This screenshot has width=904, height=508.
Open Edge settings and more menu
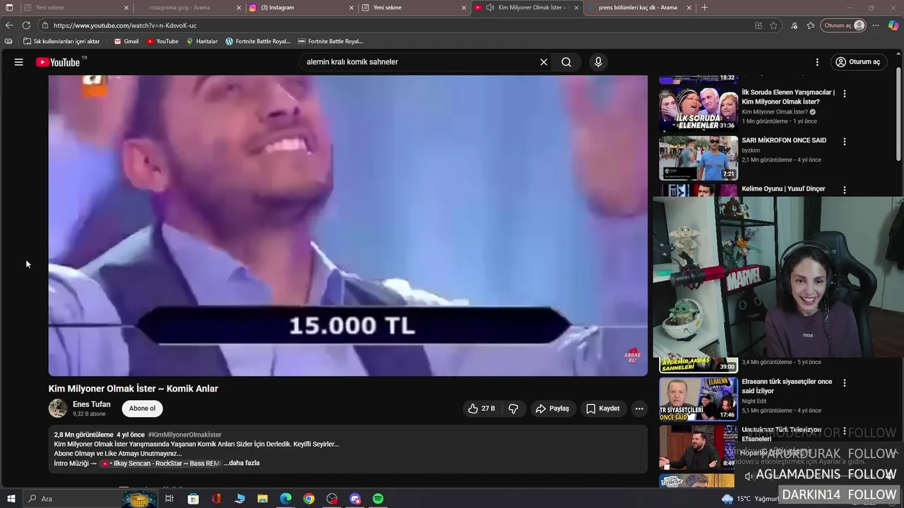[876, 25]
